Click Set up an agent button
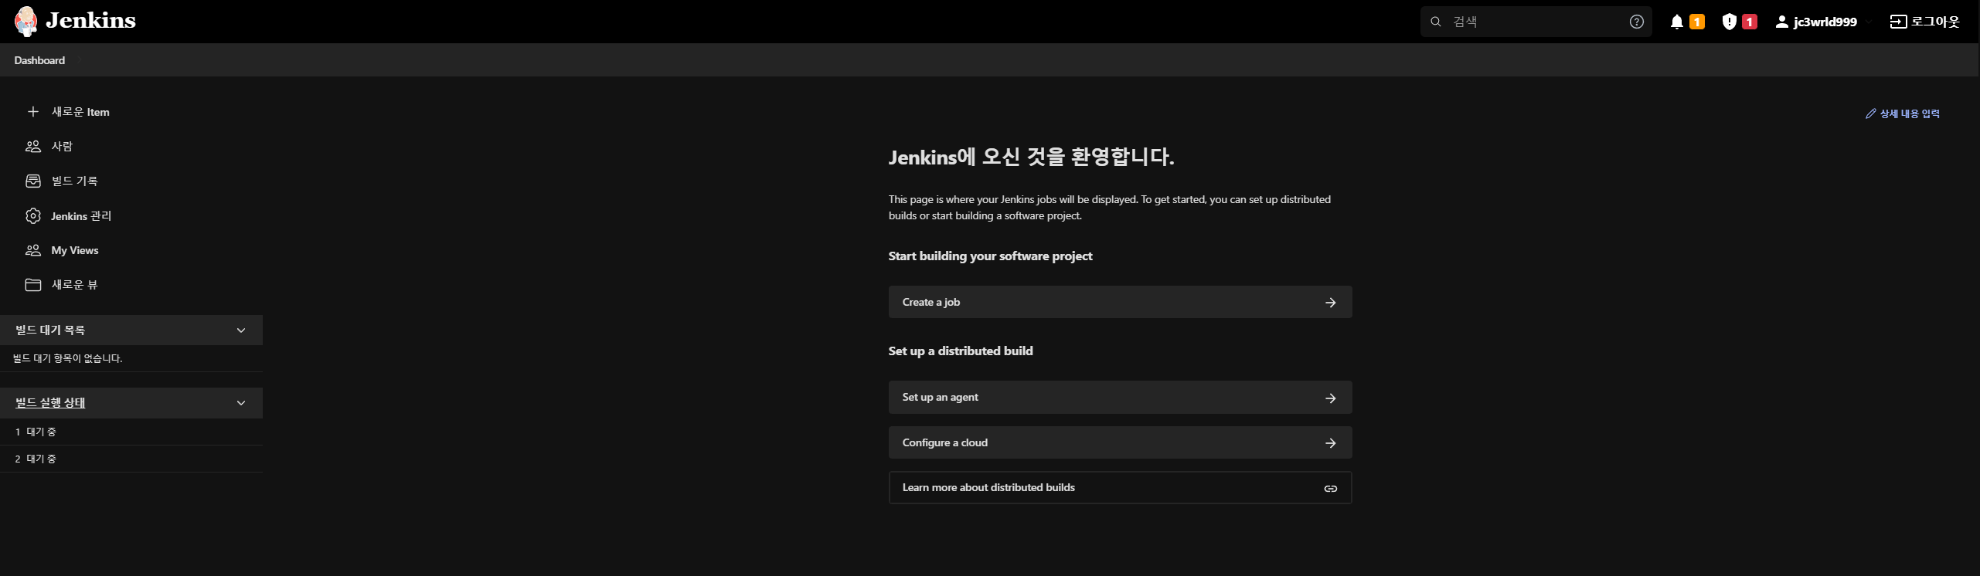1980x576 pixels. (x=1120, y=397)
